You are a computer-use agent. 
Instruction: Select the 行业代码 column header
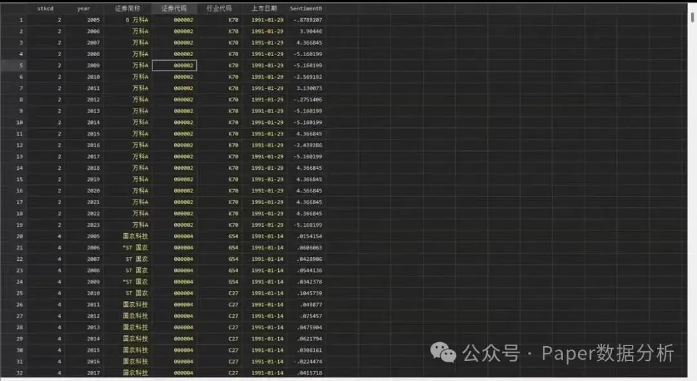[219, 8]
